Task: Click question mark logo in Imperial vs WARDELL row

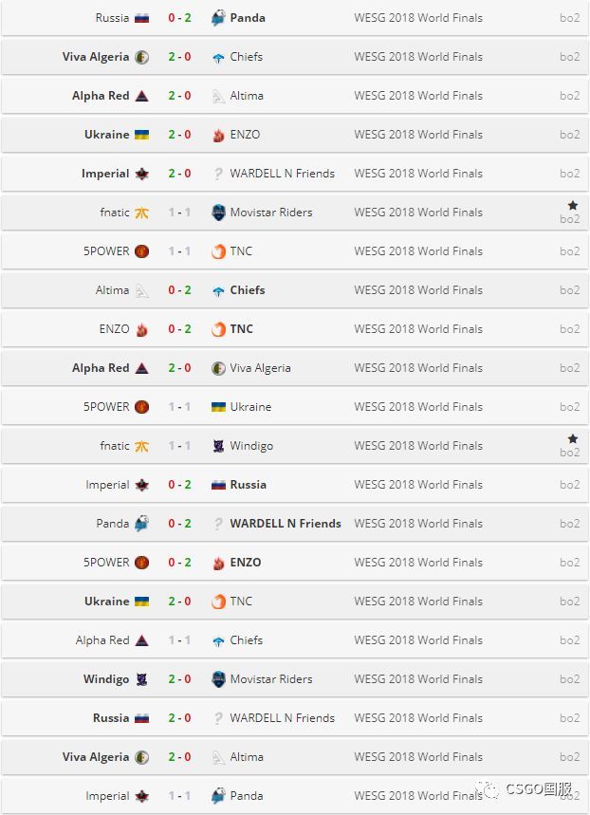Action: [x=218, y=174]
